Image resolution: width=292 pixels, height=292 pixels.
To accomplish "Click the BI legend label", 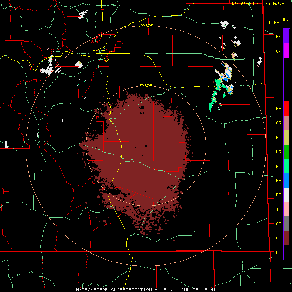I will pos(278,238).
